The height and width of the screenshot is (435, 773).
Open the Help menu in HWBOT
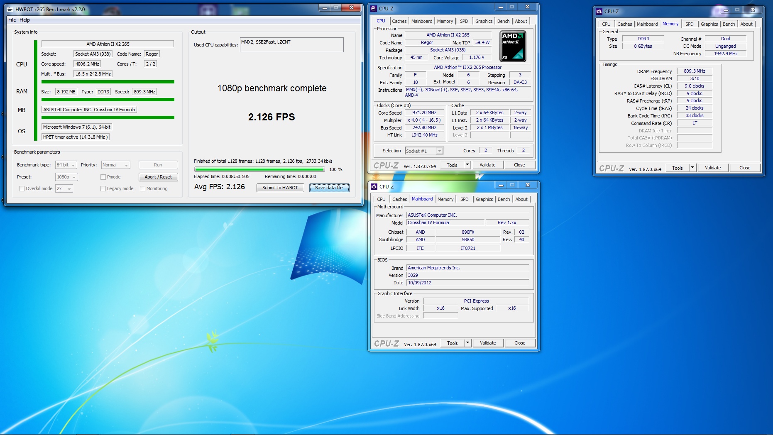coord(24,20)
